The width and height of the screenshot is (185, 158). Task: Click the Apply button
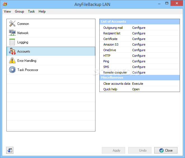click(114, 150)
